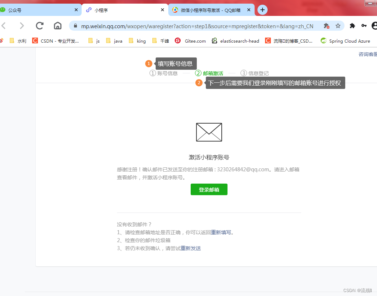Reload the page with the refresh icon
377x296 pixels.
(x=39, y=26)
